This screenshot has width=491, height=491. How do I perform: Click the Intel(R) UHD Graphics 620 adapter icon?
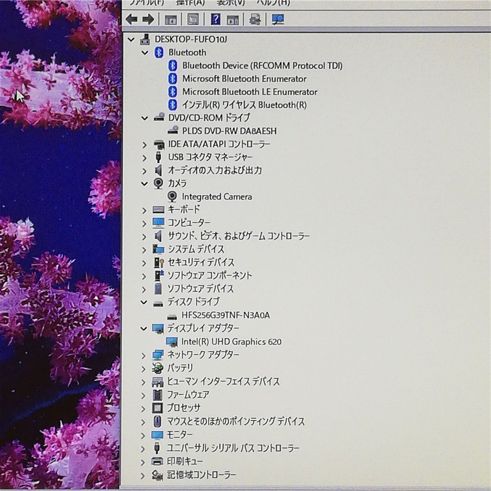click(172, 341)
